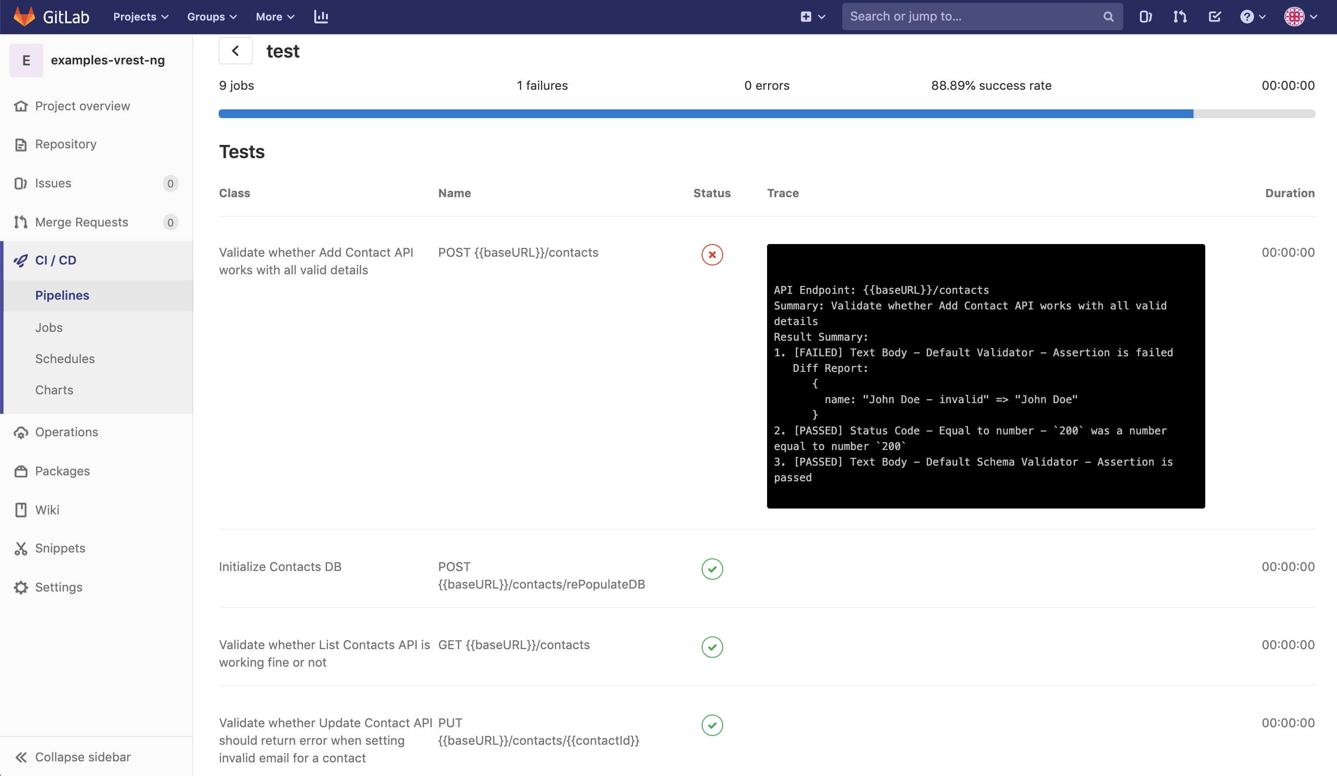
Task: Click the GitLab fox logo
Action: 24,17
